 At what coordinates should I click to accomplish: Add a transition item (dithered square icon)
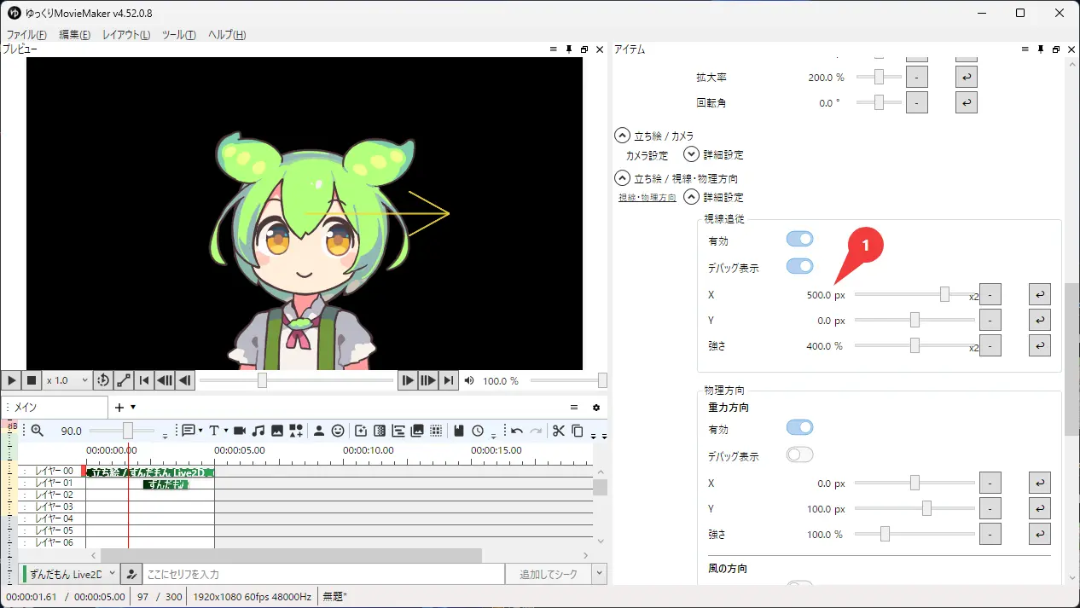coord(380,431)
